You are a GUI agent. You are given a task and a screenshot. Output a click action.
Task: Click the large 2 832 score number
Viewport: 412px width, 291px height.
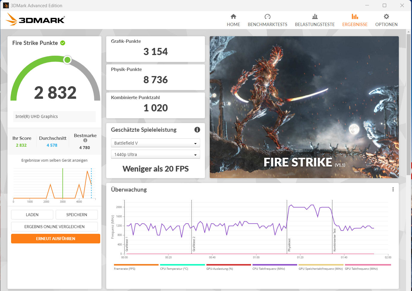click(x=55, y=93)
